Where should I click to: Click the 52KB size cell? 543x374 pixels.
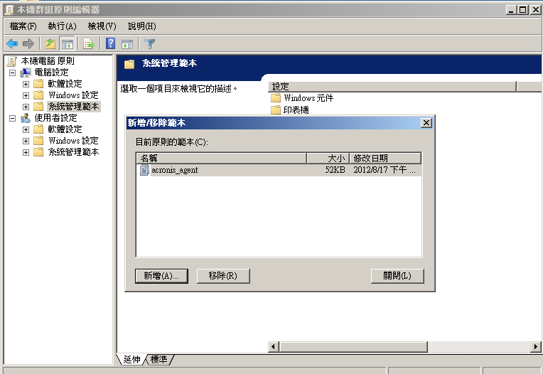coord(335,170)
